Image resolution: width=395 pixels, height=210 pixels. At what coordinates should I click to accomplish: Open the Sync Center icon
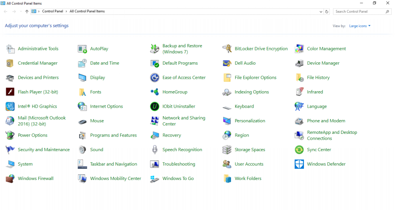[x=299, y=150]
